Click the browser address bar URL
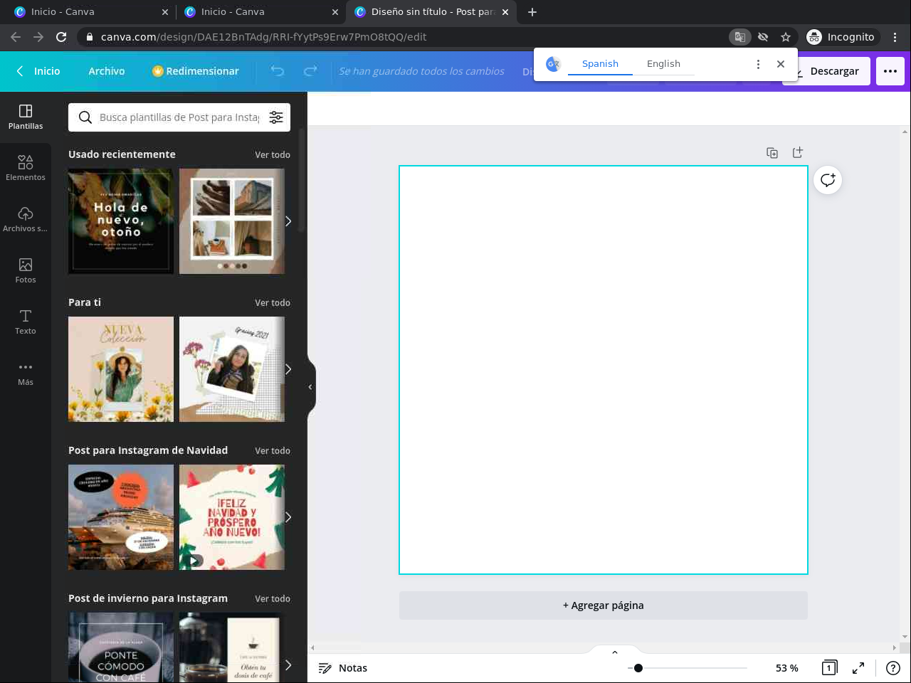Viewport: 911px width, 683px height. pos(263,37)
